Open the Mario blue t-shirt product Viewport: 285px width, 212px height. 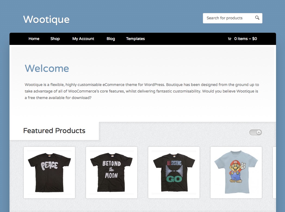point(236,172)
